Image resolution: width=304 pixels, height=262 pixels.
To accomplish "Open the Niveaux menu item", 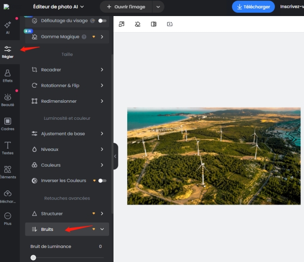I will click(x=68, y=150).
